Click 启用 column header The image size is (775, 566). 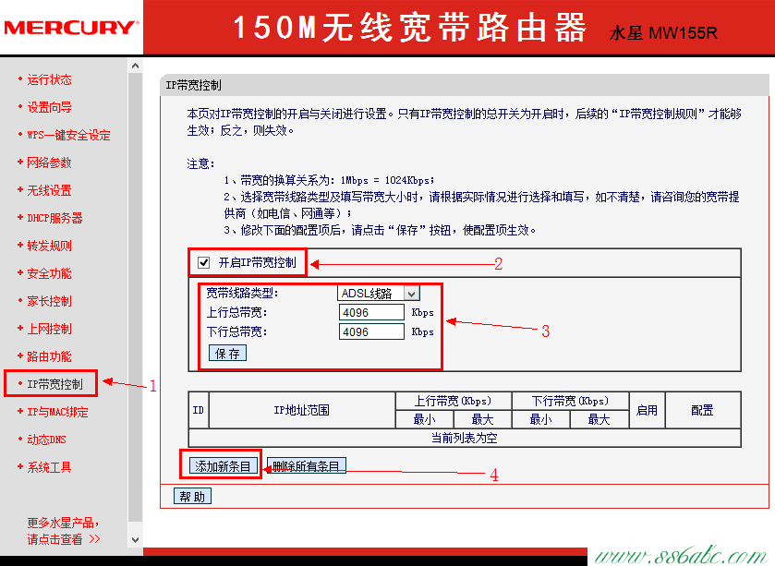(647, 410)
